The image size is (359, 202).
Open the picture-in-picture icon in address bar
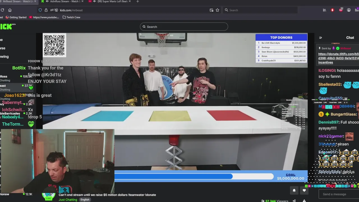(x=211, y=10)
